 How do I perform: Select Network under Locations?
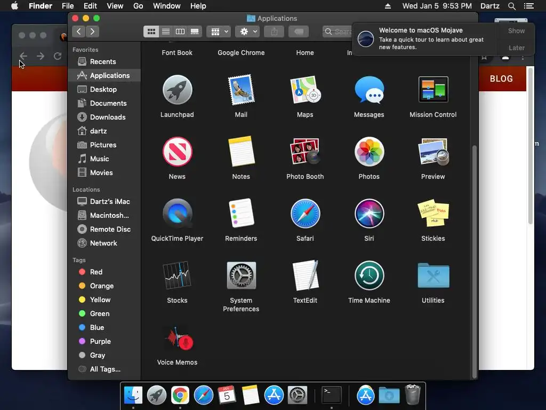pos(105,243)
